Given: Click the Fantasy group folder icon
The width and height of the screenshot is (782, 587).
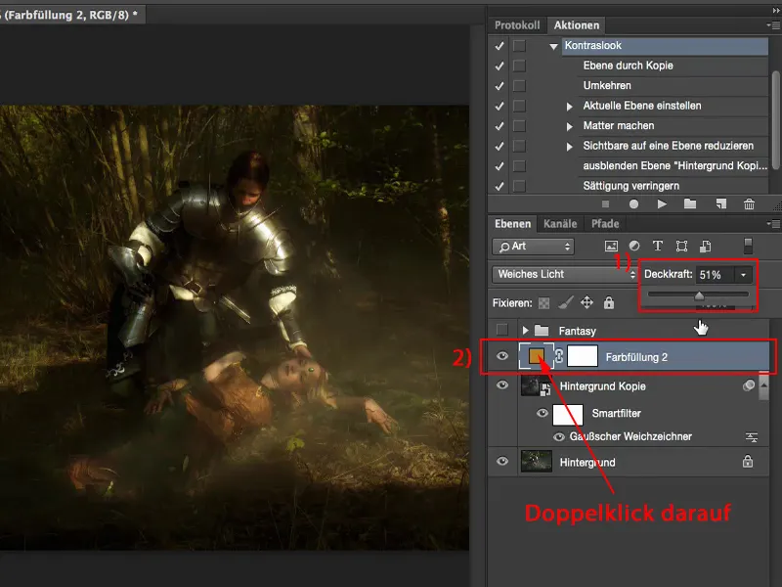Looking at the screenshot, I should coord(542,331).
